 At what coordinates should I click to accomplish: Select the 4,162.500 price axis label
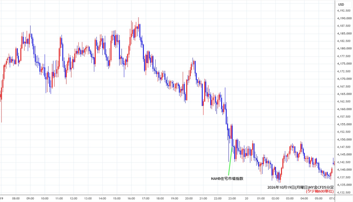point(344,102)
